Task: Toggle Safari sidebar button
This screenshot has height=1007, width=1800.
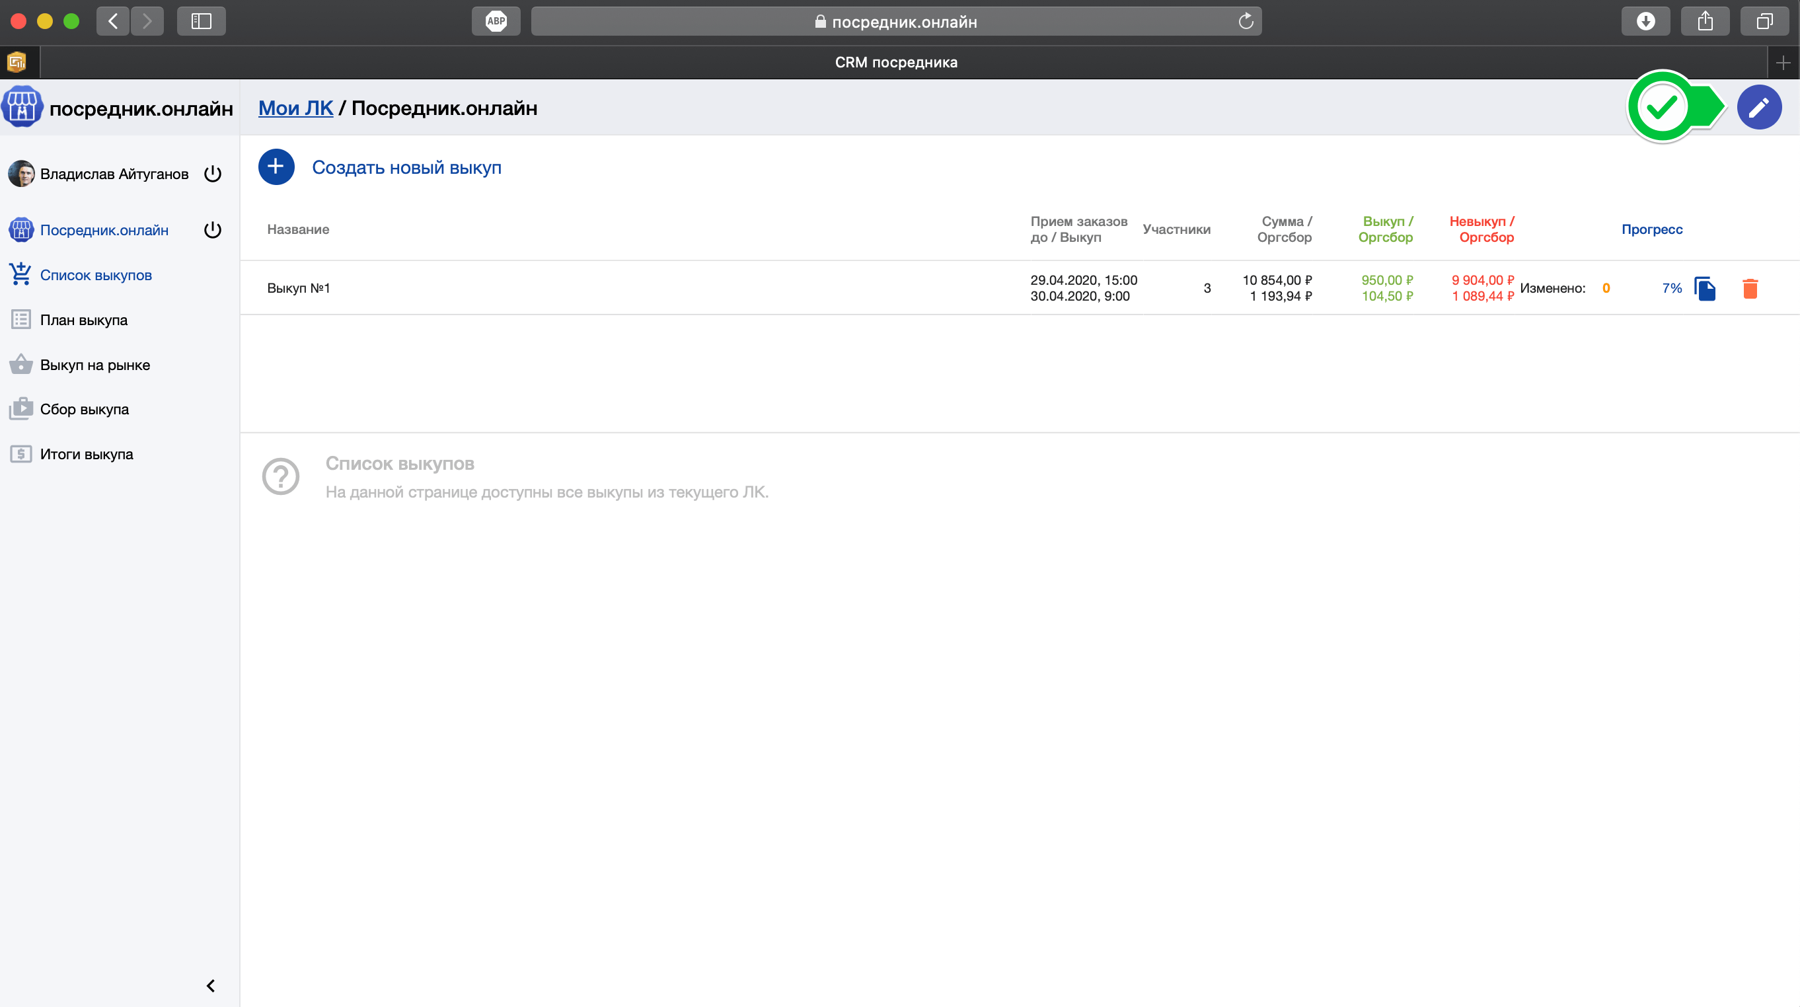Action: click(x=202, y=22)
